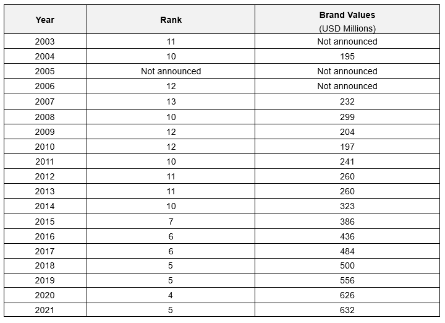The width and height of the screenshot is (445, 323).
Task: Click the Brand Values header cell
Action: pyautogui.click(x=347, y=20)
